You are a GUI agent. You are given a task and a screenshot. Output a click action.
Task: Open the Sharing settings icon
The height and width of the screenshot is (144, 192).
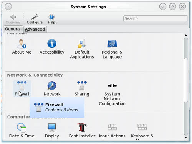[x=82, y=88]
